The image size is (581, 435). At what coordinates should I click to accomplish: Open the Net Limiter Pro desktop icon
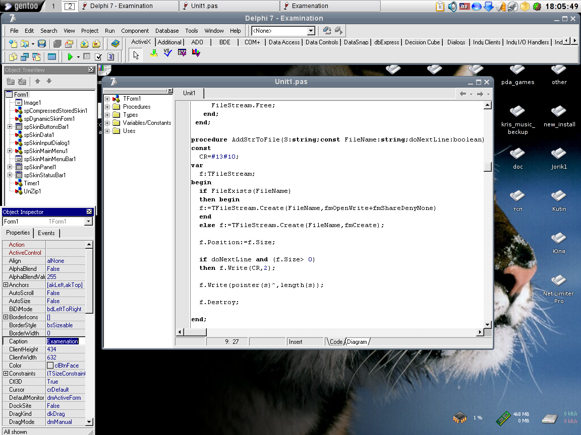(558, 290)
